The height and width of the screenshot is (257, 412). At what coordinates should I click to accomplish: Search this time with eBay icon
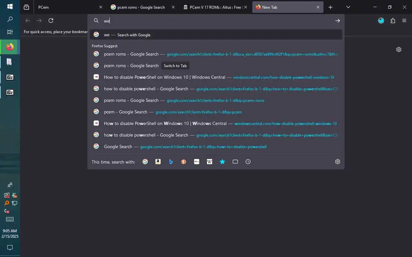pos(197,162)
